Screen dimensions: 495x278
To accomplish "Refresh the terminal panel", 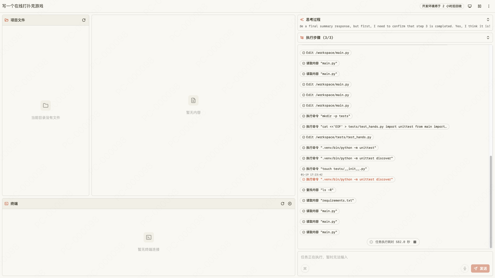I will [x=283, y=204].
